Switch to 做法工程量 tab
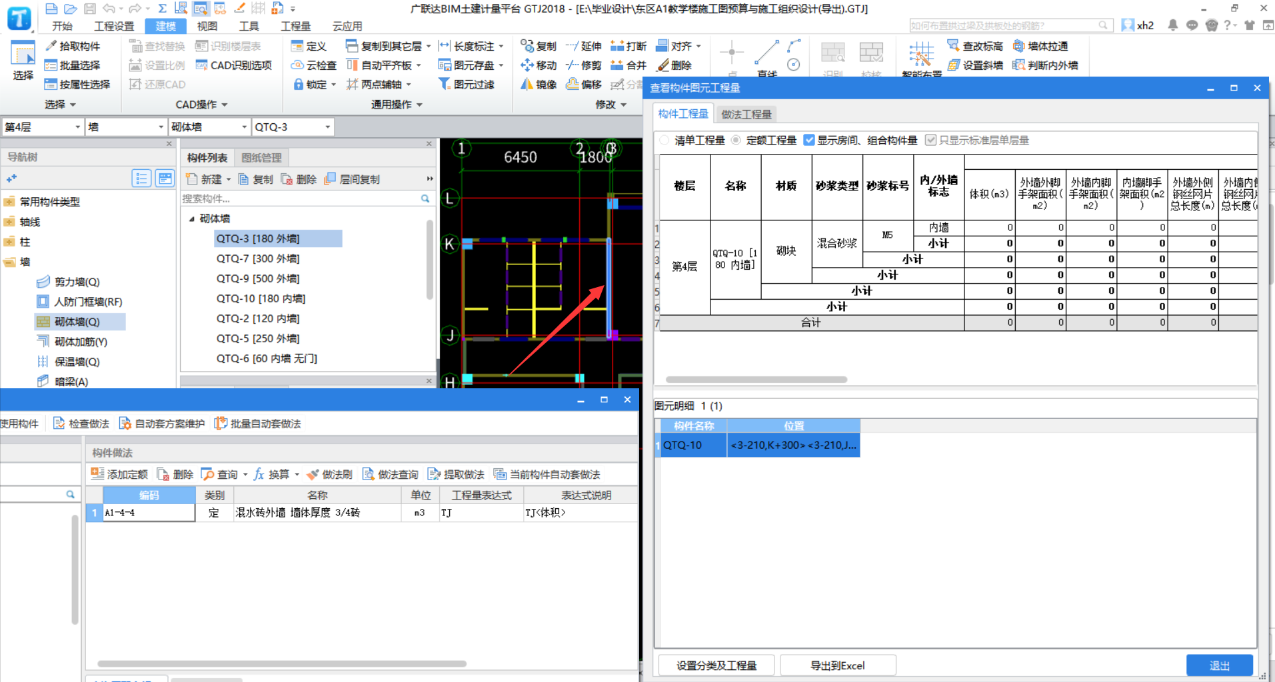Image resolution: width=1275 pixels, height=682 pixels. click(746, 114)
